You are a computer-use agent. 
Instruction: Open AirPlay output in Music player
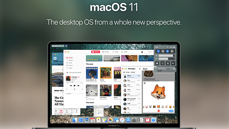pyautogui.click(x=75, y=89)
